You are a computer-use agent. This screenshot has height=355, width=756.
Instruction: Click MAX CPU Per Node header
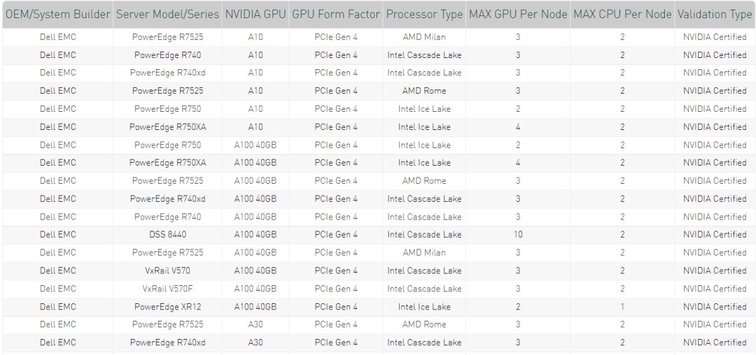pyautogui.click(x=622, y=15)
